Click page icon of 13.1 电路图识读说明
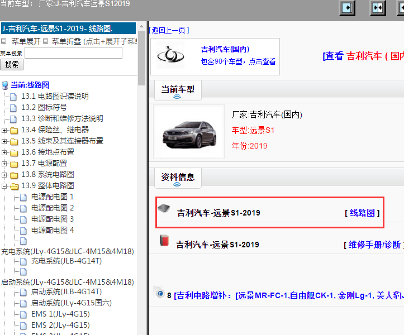This screenshot has height=335, width=404. (x=13, y=97)
